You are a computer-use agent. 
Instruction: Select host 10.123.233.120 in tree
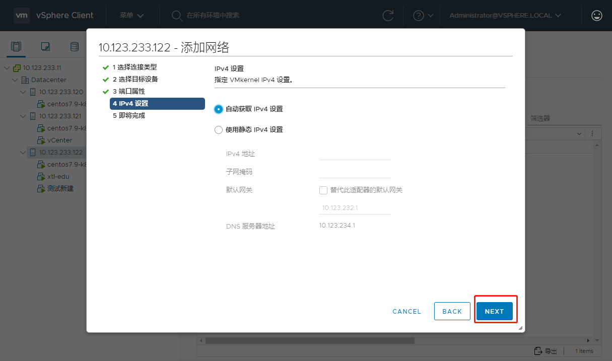point(61,92)
